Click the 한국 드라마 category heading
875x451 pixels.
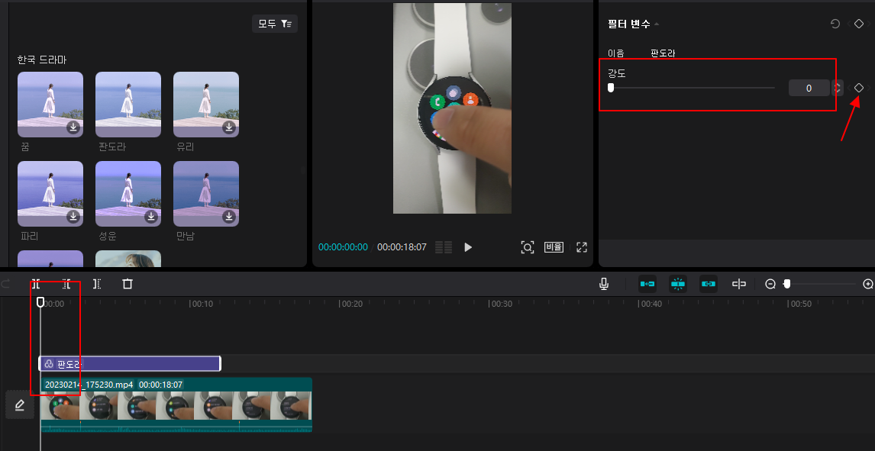pyautogui.click(x=42, y=60)
